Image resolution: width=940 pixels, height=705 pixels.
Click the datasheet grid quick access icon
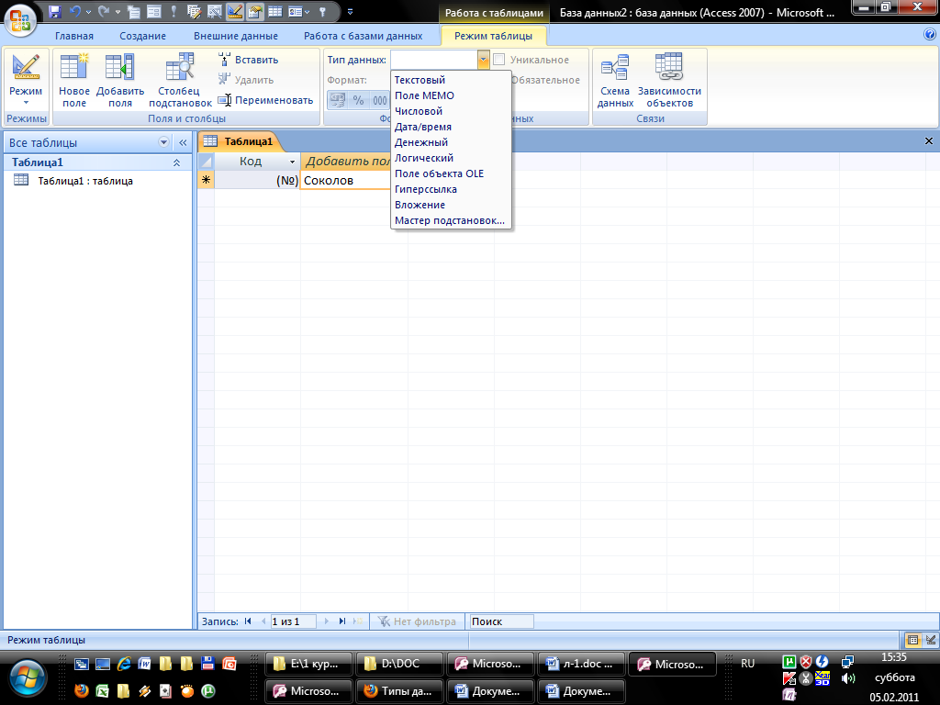point(275,11)
